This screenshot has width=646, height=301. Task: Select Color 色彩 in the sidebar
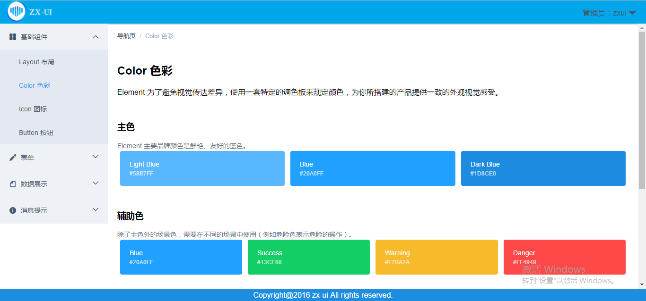click(35, 85)
